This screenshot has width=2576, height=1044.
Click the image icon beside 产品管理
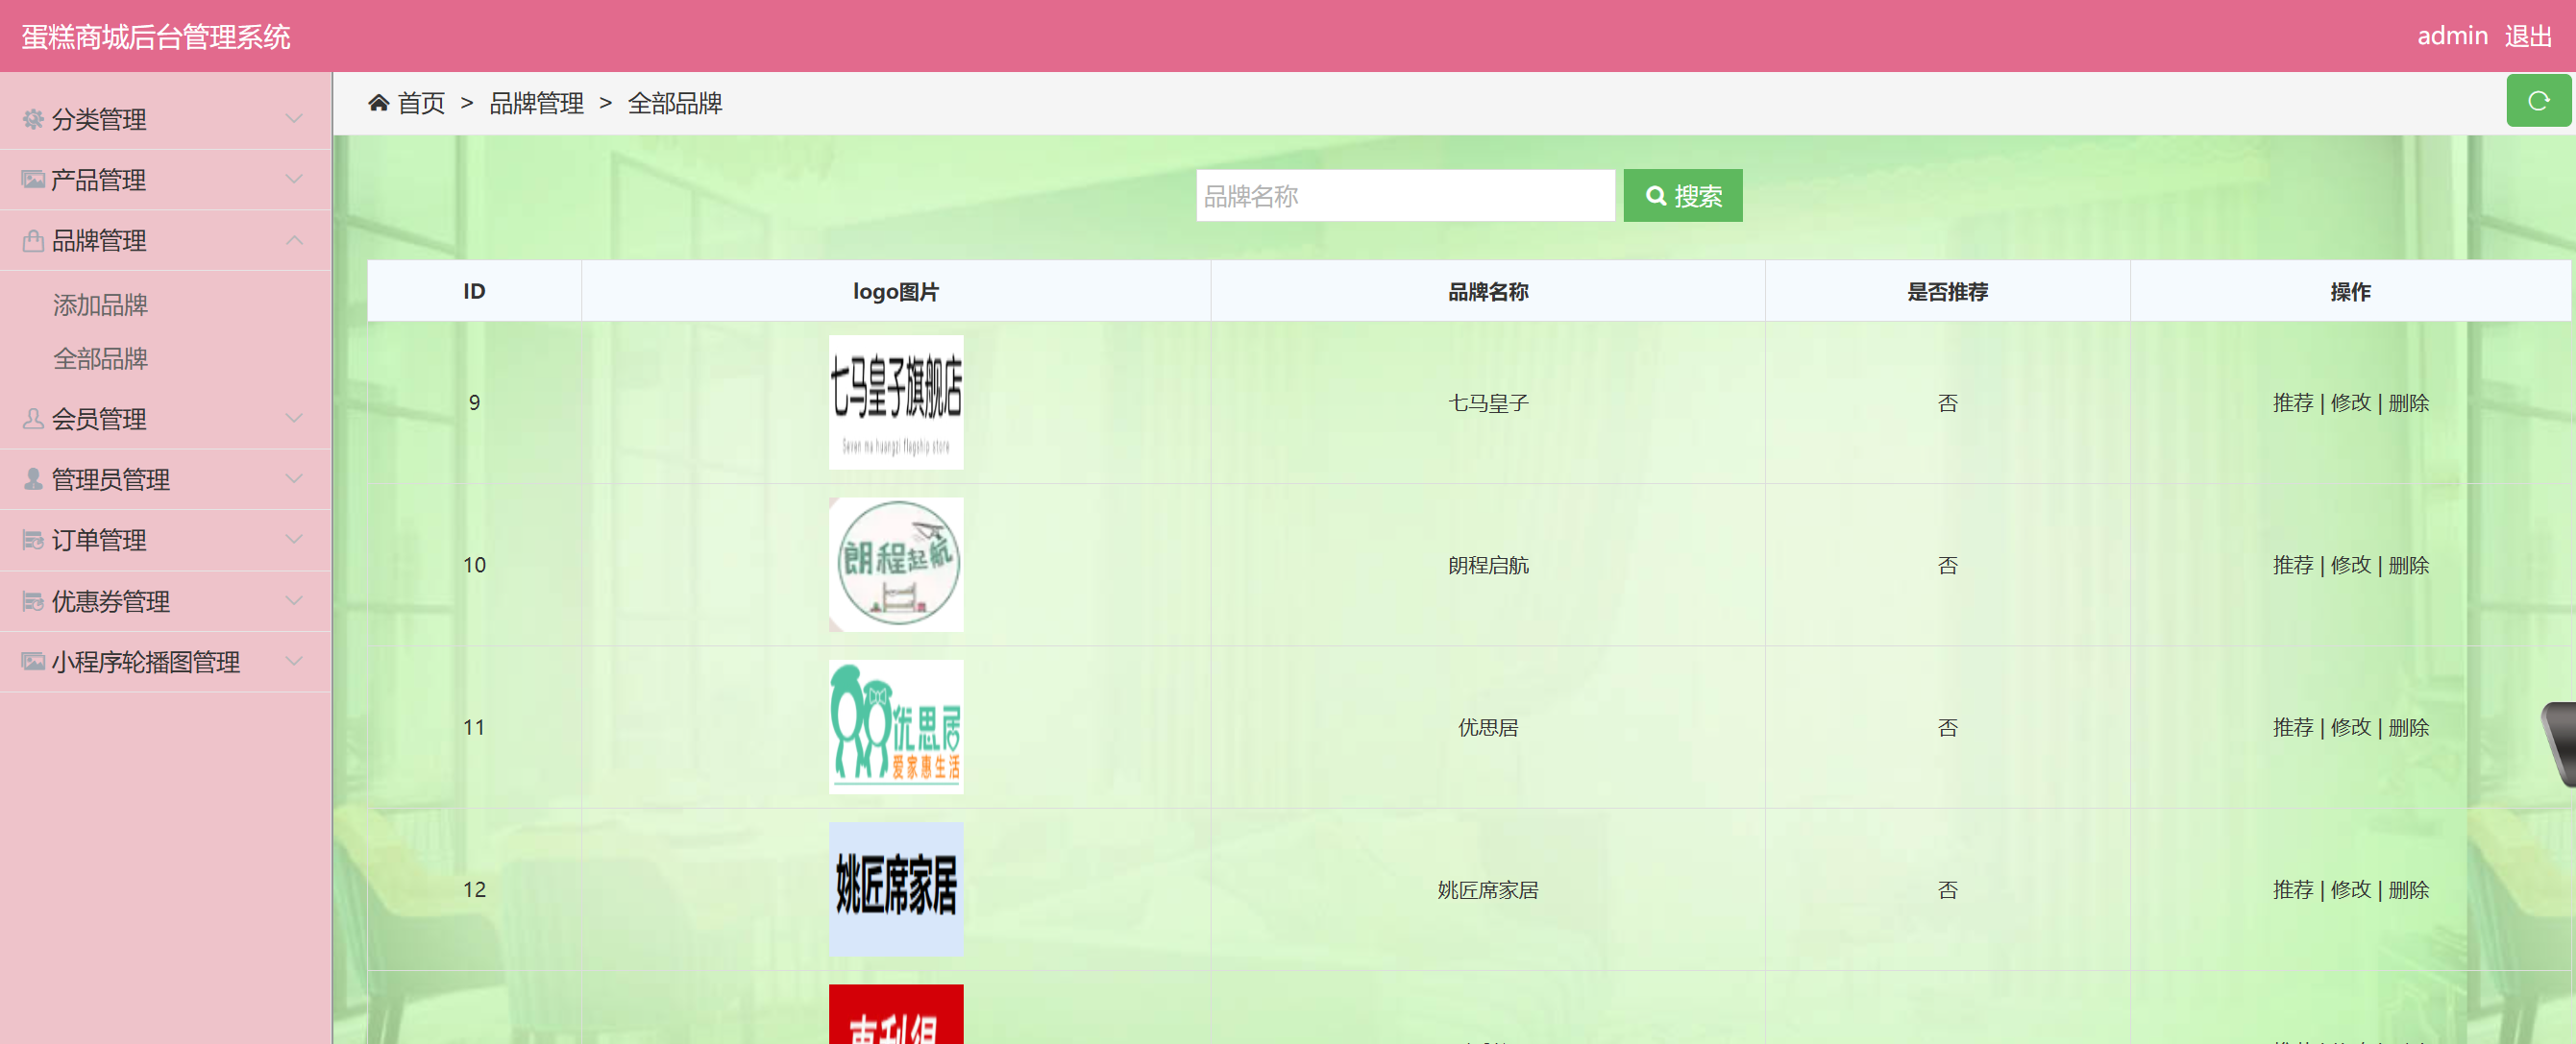pyautogui.click(x=31, y=180)
